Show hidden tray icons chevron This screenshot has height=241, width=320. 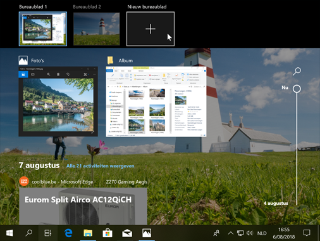click(x=231, y=233)
